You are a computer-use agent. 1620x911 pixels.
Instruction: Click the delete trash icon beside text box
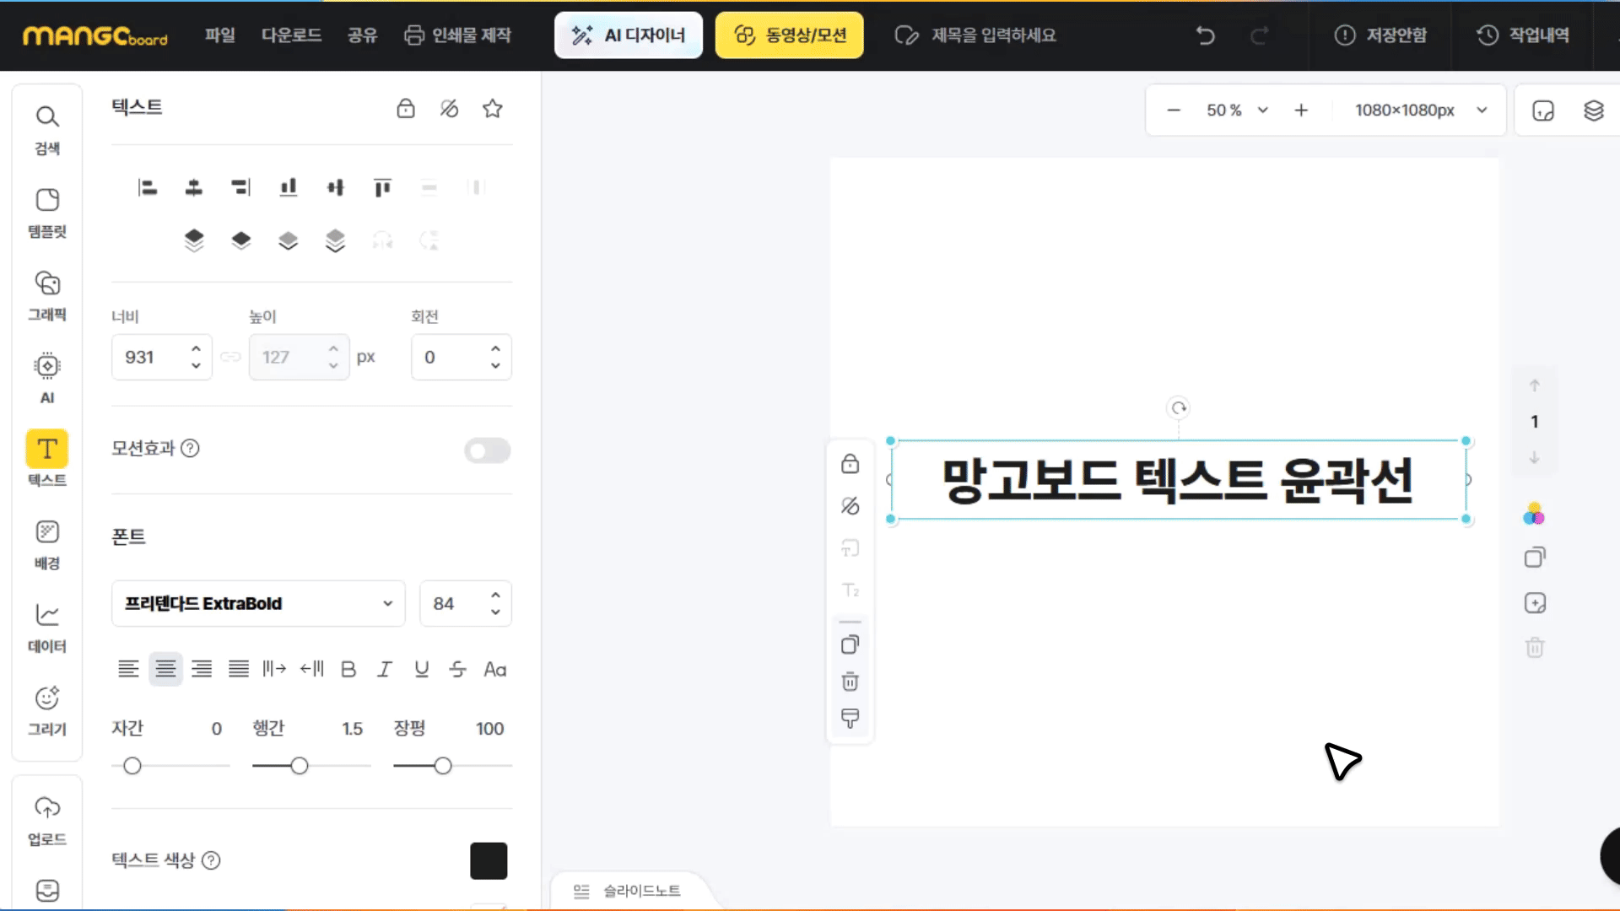pyautogui.click(x=850, y=682)
